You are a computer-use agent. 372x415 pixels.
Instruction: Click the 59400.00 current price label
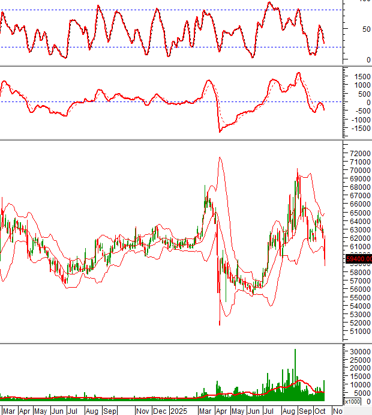[358, 259]
